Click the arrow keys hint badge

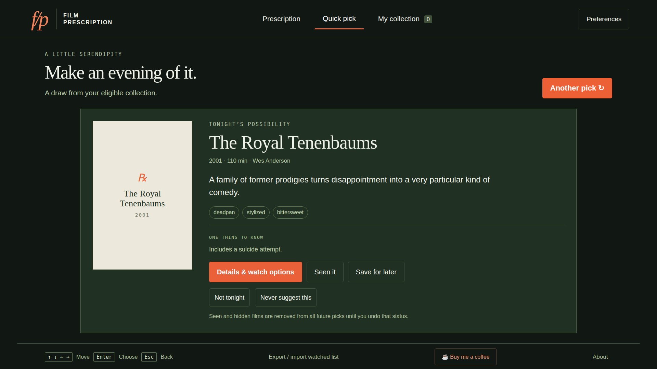click(x=59, y=357)
